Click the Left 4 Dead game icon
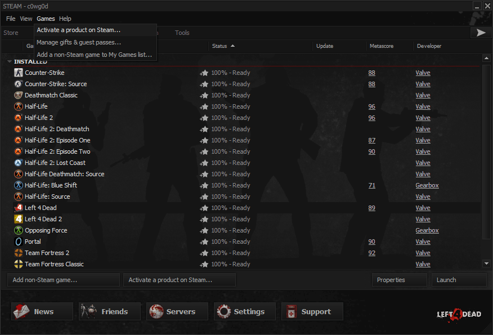This screenshot has width=493, height=335. [18, 208]
